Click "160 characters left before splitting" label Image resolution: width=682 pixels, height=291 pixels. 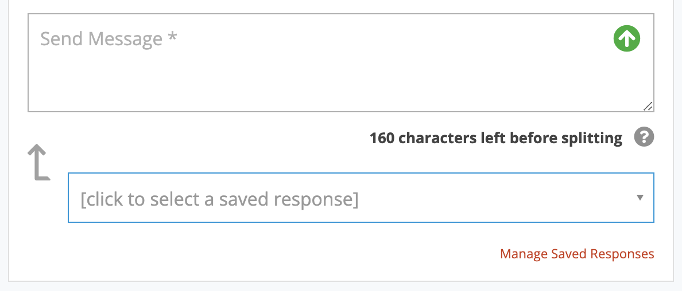point(496,138)
